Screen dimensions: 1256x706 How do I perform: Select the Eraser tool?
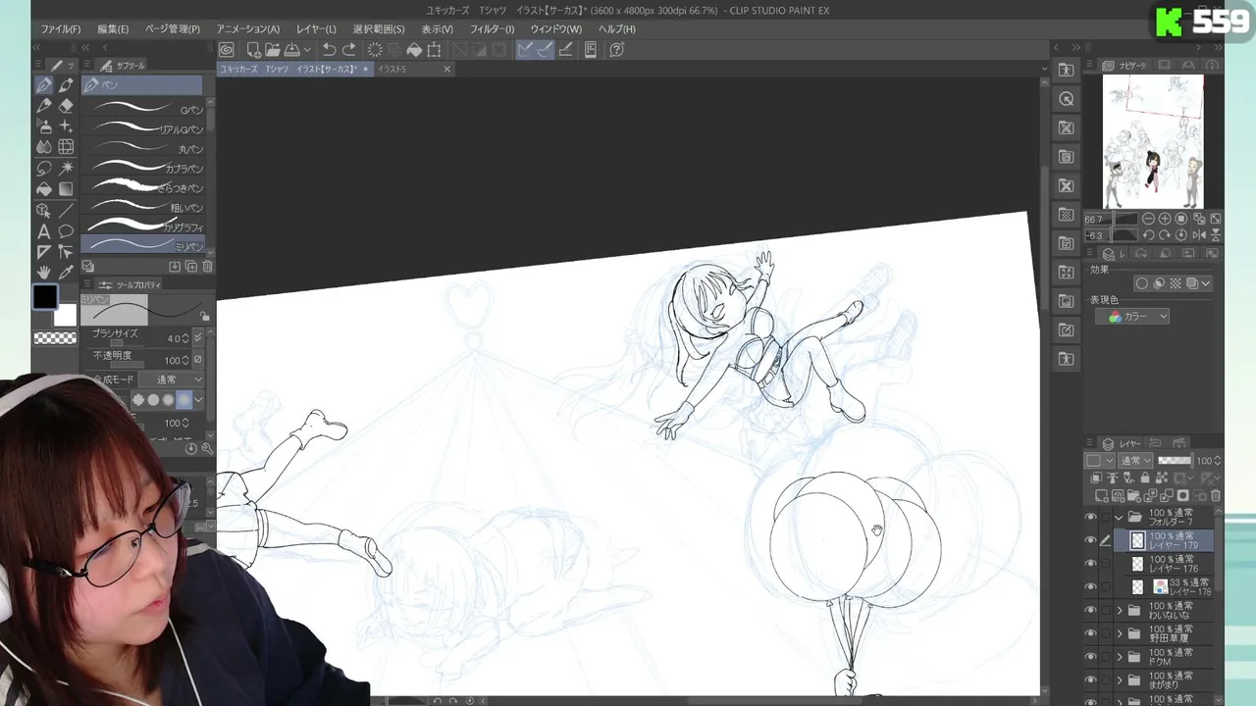coord(66,106)
